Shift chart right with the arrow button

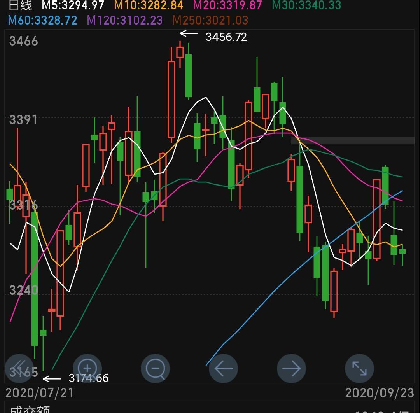tap(291, 368)
